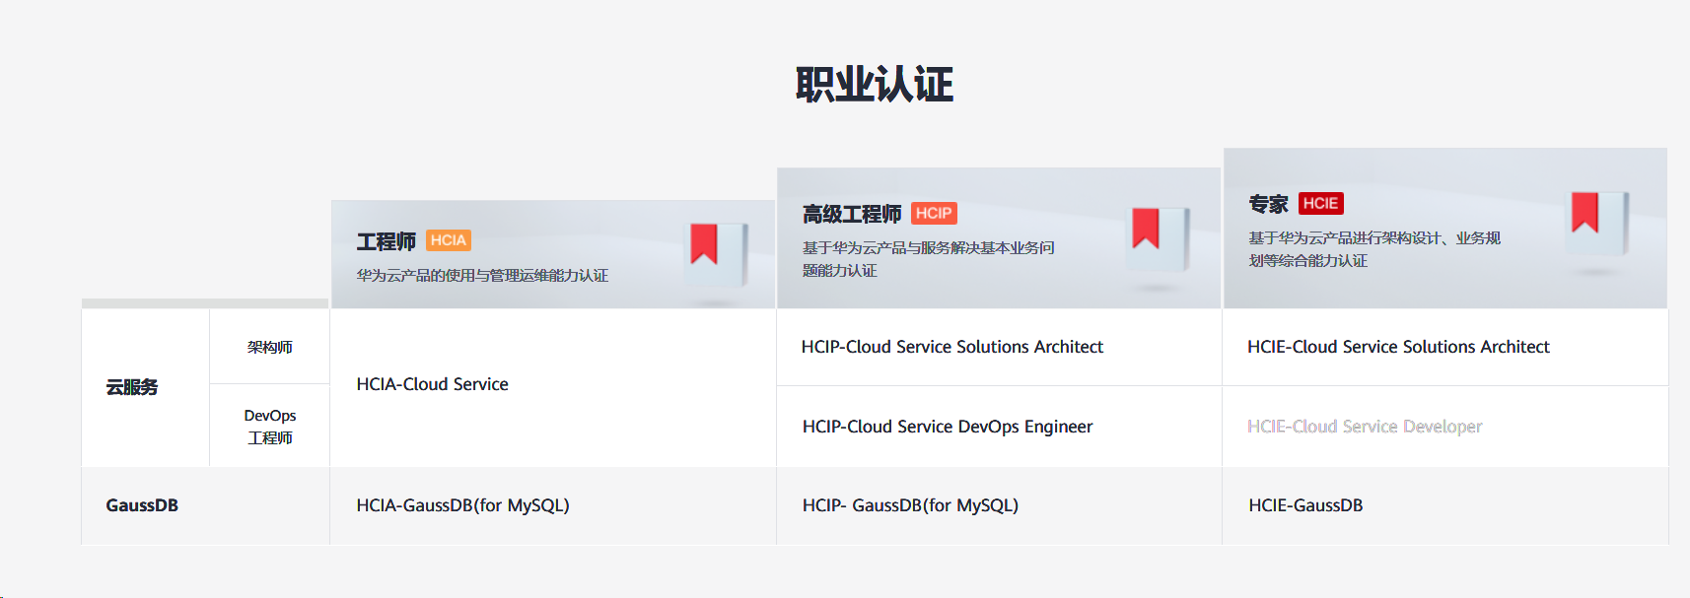Open HCIA-GaussDB(for MySQL) certification

coord(462,505)
